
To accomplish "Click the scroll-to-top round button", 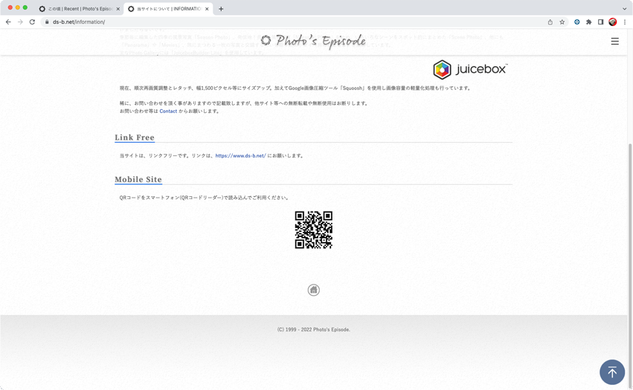I will (611, 372).
